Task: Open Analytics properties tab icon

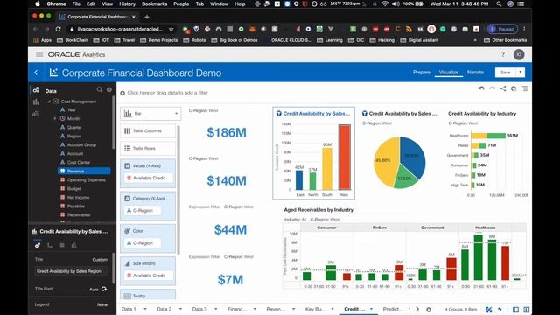Action: [x=73, y=245]
